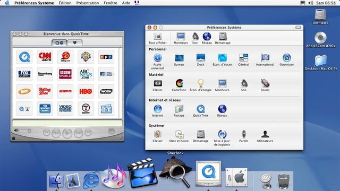Open Écon. d'écran preferences

(222, 60)
